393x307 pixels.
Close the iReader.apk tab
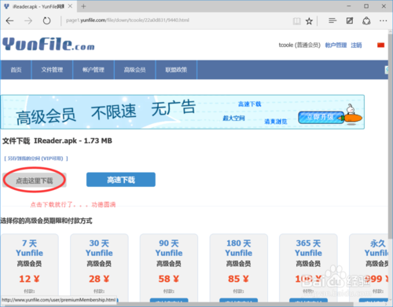click(x=70, y=6)
